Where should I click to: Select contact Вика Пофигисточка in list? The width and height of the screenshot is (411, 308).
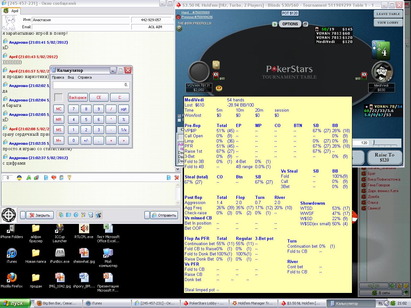(x=384, y=179)
